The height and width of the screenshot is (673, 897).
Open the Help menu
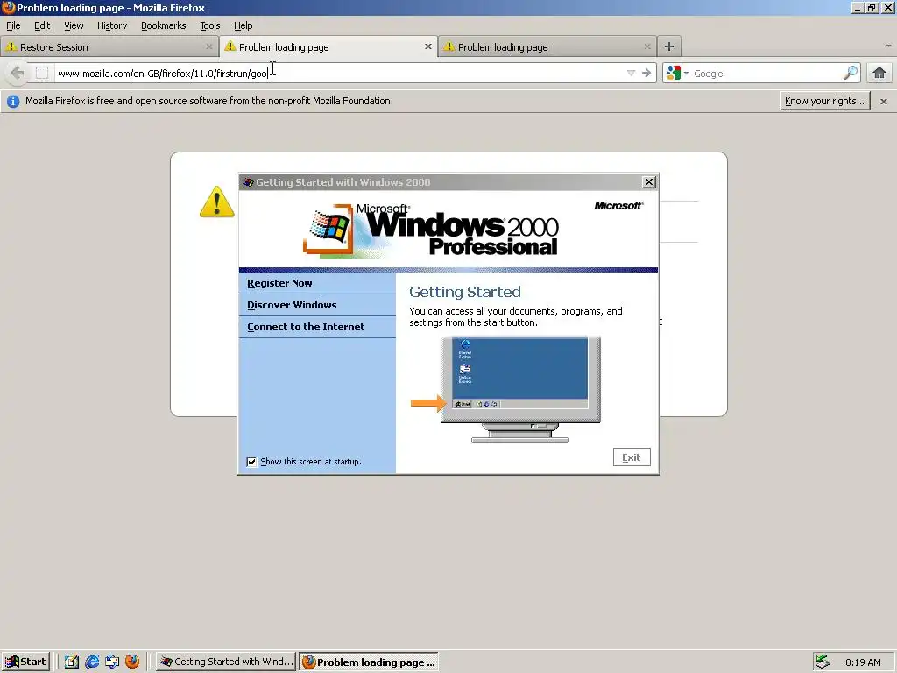click(244, 25)
